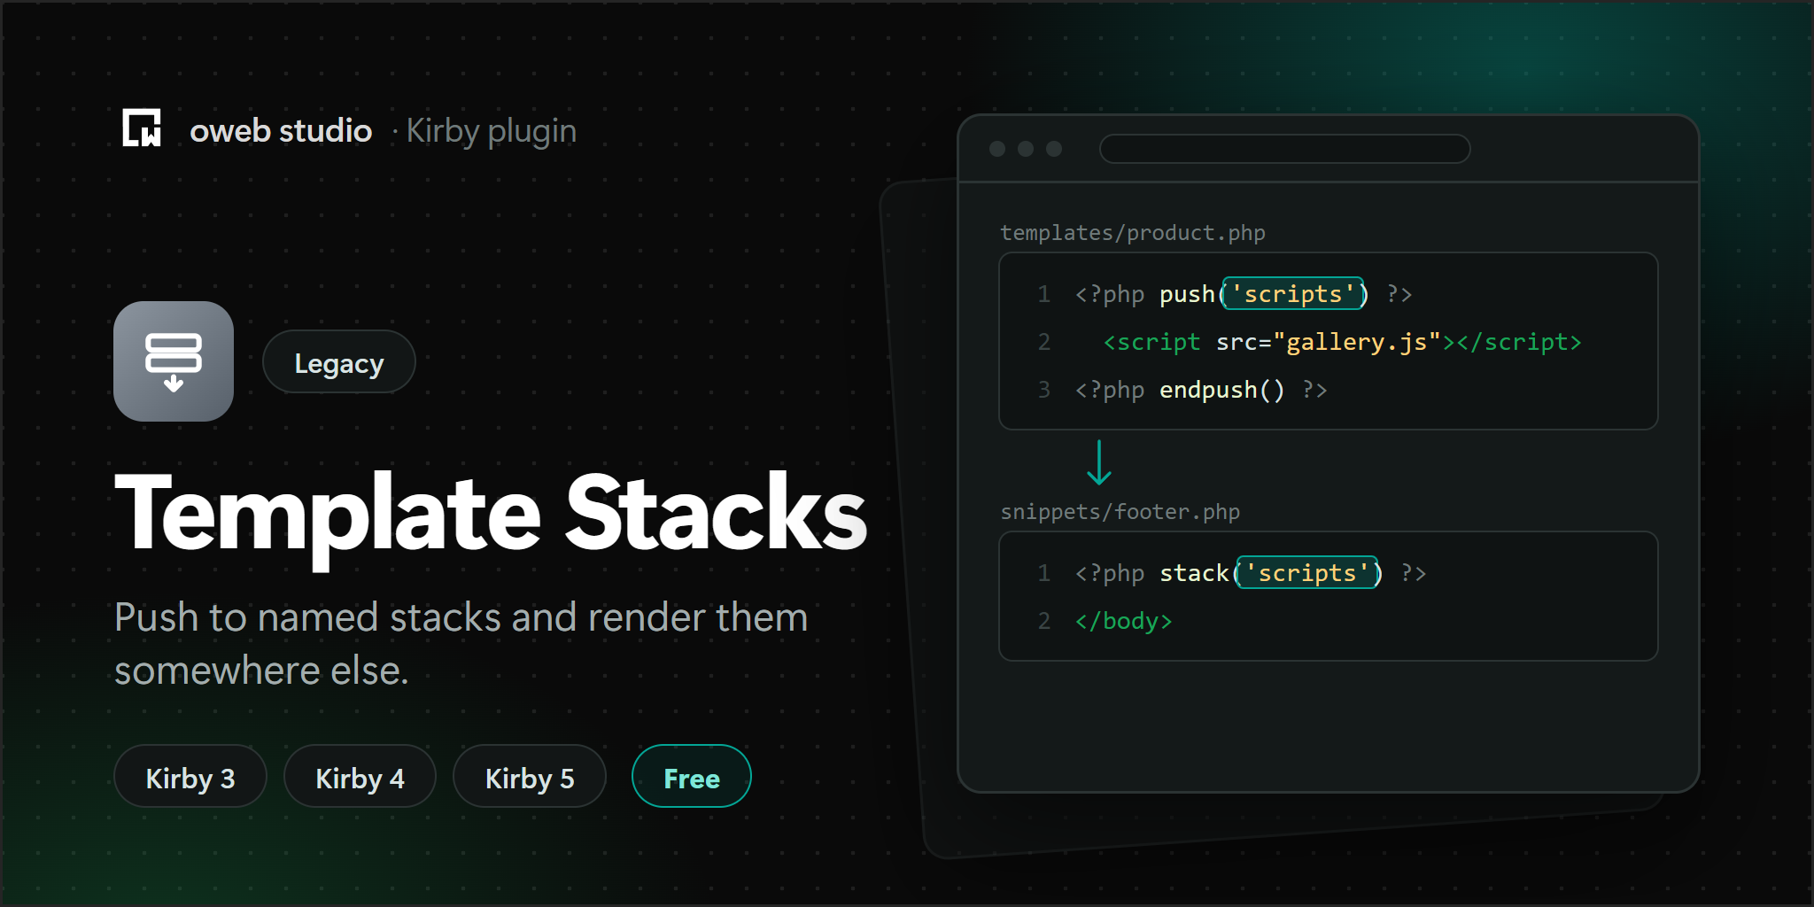Click the "templates/product.php" file name
This screenshot has height=907, width=1814.
tap(1133, 233)
